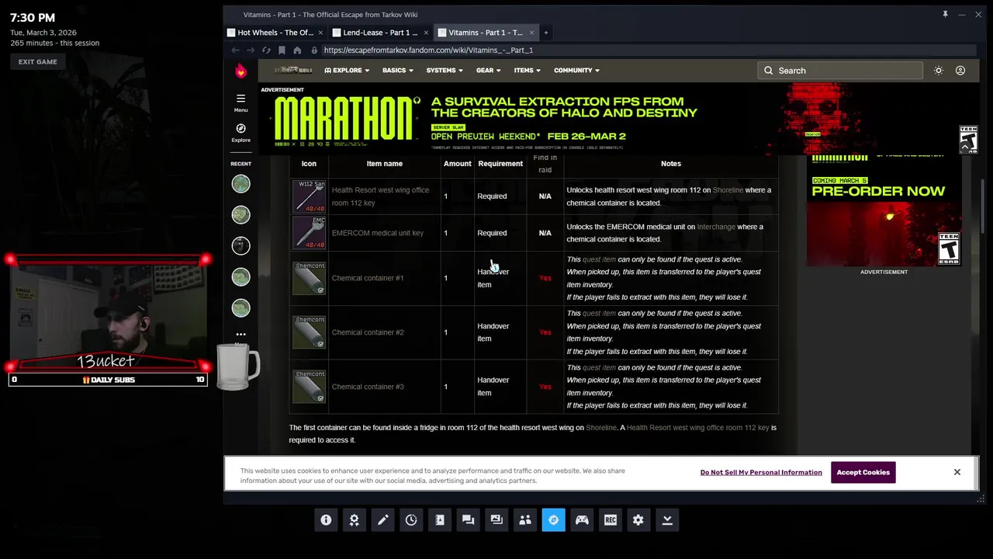Click the Notes column header
This screenshot has width=993, height=559.
pos(671,164)
